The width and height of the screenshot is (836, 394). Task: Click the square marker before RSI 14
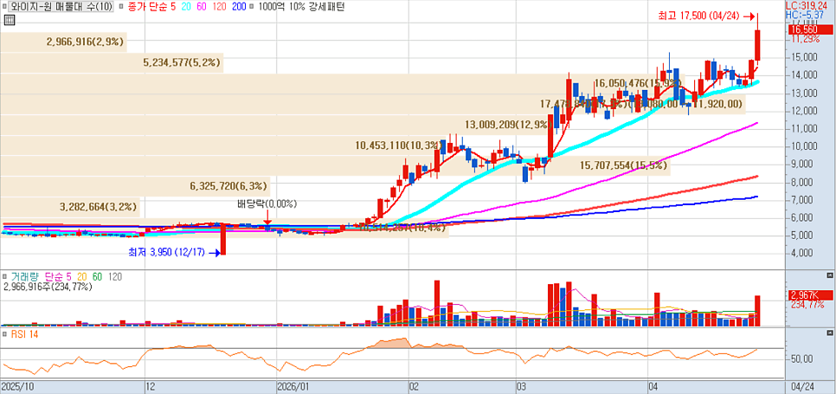(x=5, y=334)
